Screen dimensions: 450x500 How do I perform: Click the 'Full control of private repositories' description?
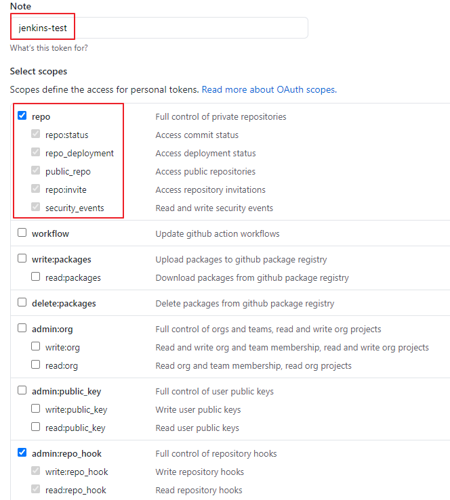click(x=221, y=116)
